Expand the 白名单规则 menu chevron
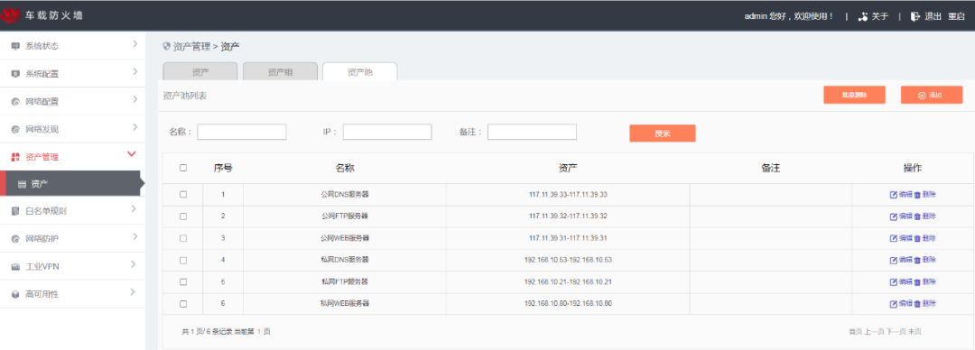 (x=135, y=209)
